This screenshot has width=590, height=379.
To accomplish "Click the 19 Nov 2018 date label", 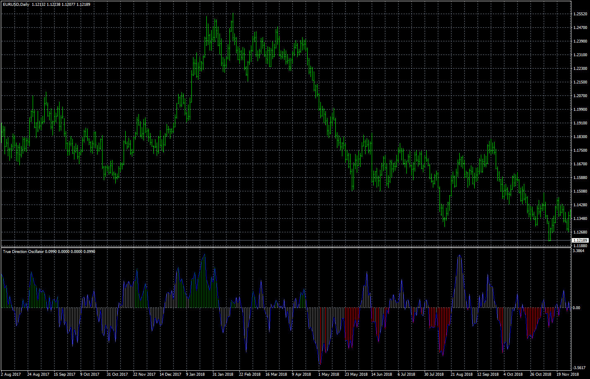I will [568, 374].
